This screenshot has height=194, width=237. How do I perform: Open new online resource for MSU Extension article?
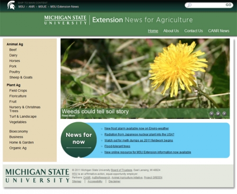pos(148,152)
